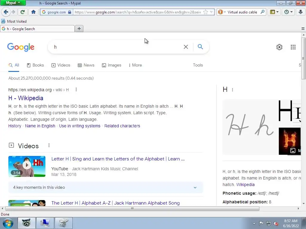Click the magnifier in Virtual audio cable box
Image resolution: width=306 pixels, height=229 pixels.
point(262,12)
